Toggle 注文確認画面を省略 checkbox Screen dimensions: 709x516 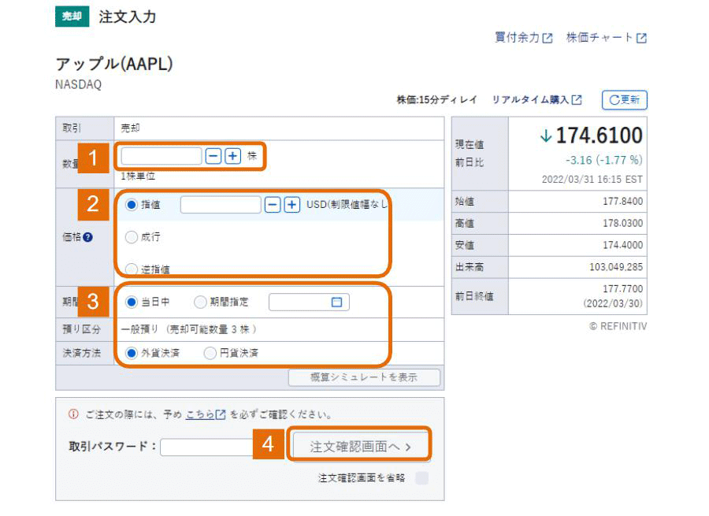[x=422, y=478]
